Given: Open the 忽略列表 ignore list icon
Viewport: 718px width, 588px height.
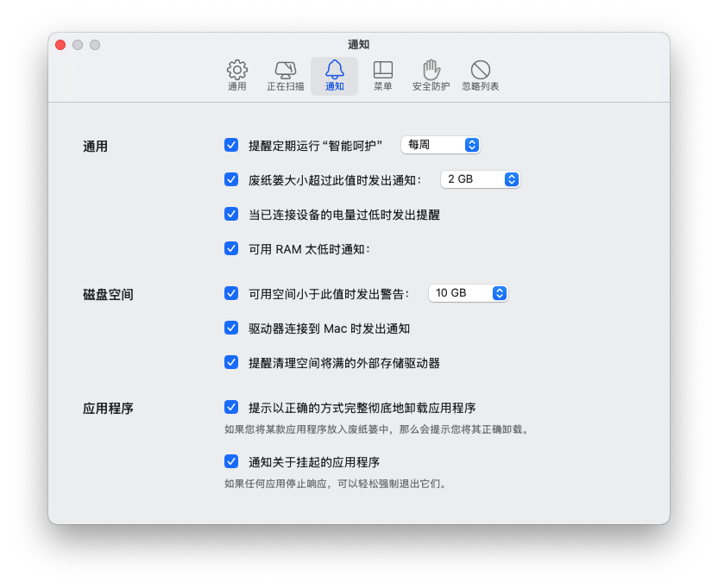Looking at the screenshot, I should tap(480, 76).
